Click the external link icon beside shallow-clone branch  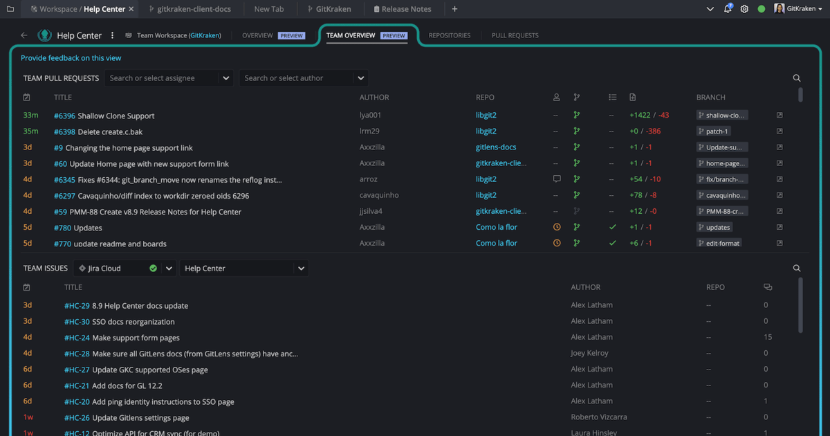click(780, 115)
